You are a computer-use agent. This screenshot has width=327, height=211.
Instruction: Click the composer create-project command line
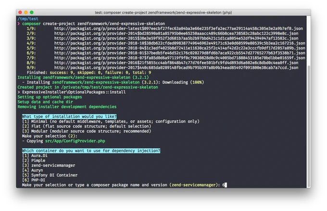point(91,24)
